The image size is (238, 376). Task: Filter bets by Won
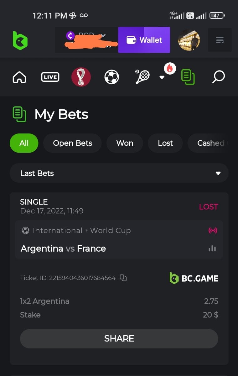pyautogui.click(x=125, y=143)
